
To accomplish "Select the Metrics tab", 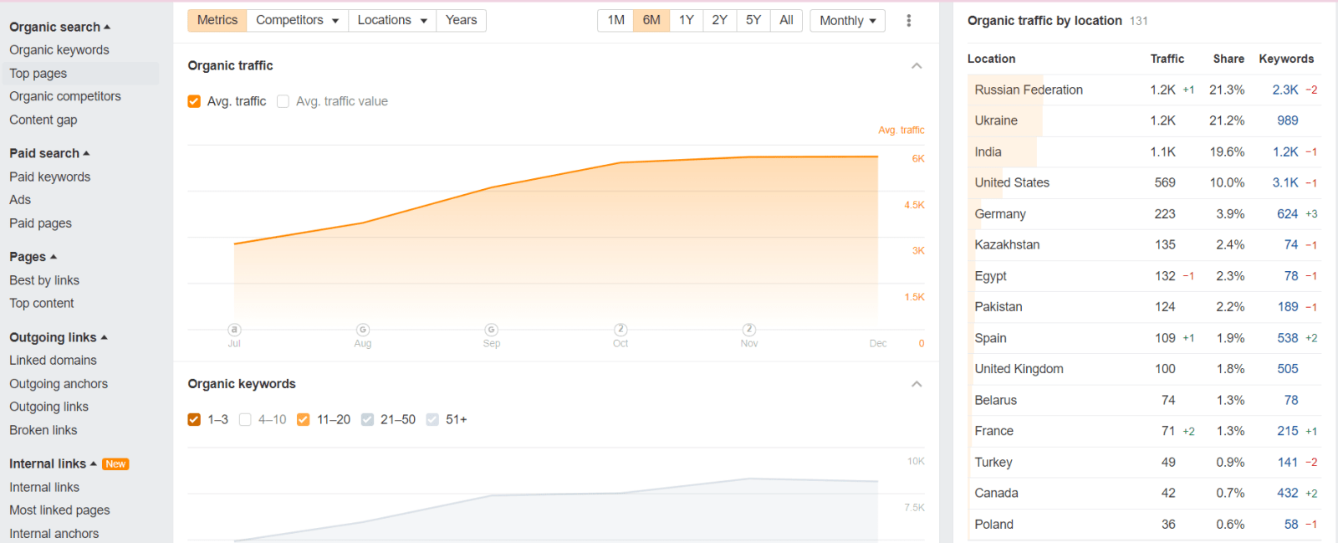I will tap(217, 20).
